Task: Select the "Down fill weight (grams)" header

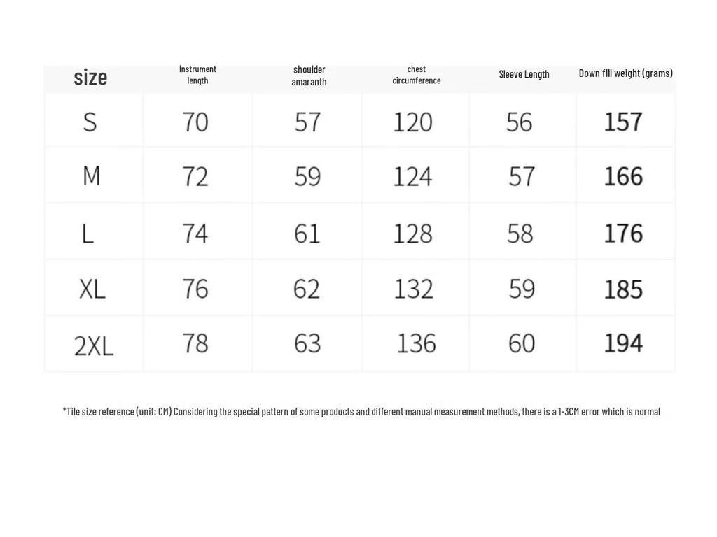Action: point(625,73)
